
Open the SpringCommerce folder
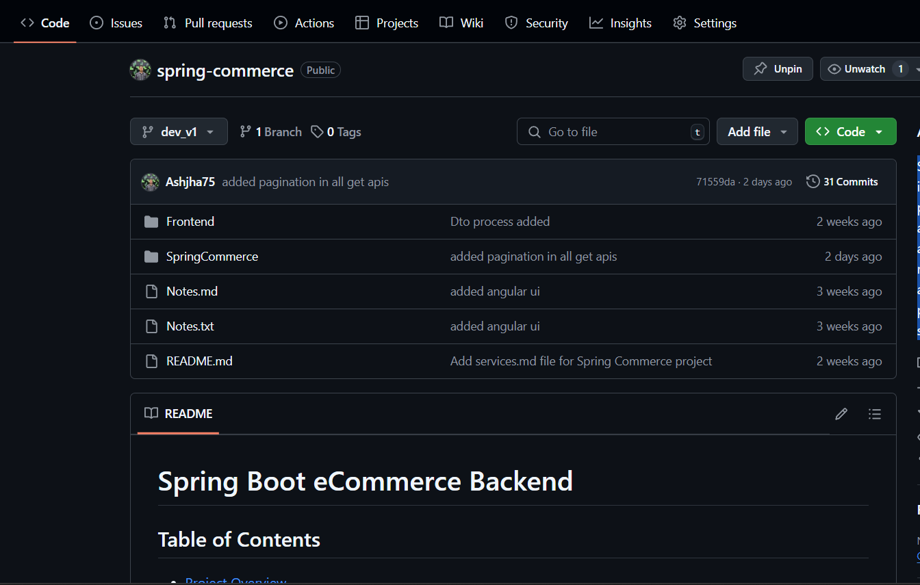212,257
